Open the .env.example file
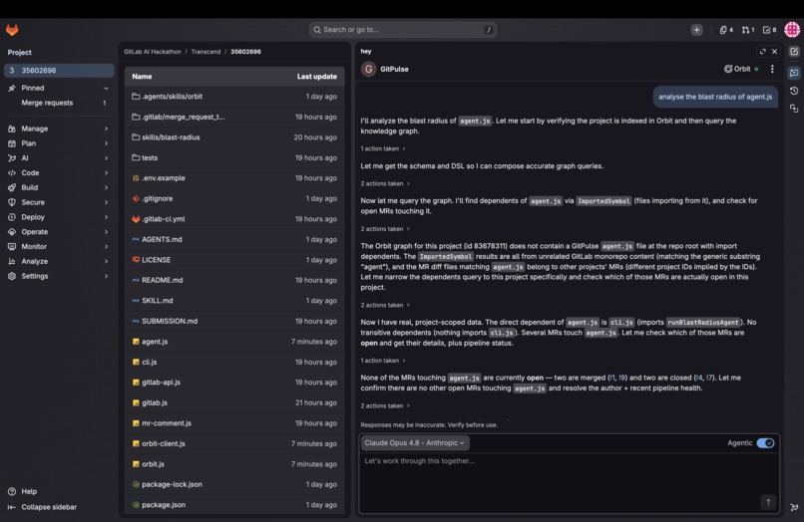 (163, 178)
